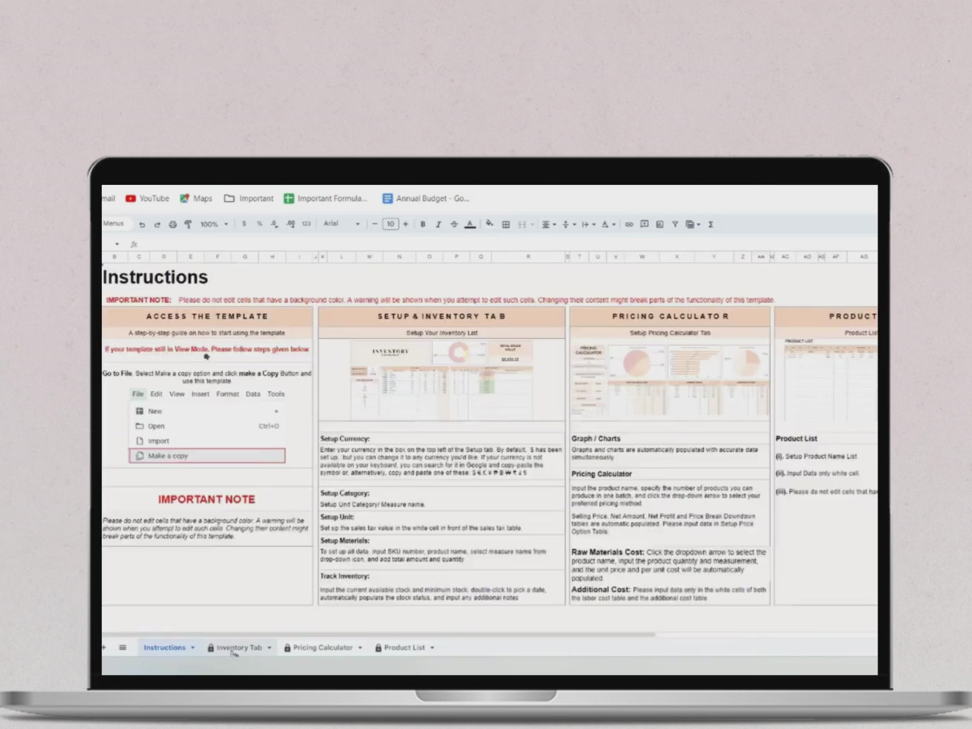Image resolution: width=972 pixels, height=729 pixels.
Task: Insert a comment with the comment icon
Action: (x=644, y=224)
